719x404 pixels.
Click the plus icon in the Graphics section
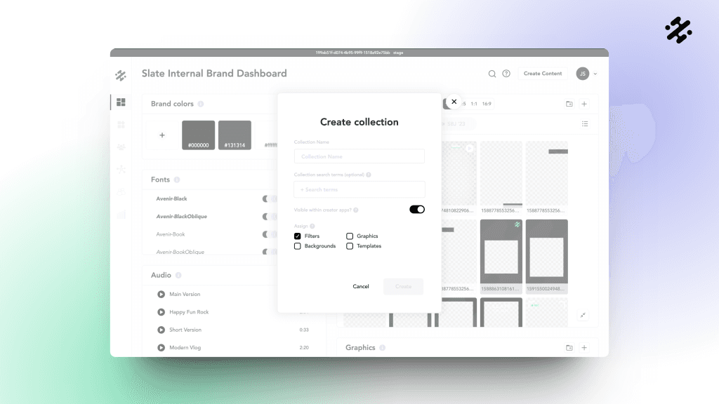pyautogui.click(x=585, y=347)
